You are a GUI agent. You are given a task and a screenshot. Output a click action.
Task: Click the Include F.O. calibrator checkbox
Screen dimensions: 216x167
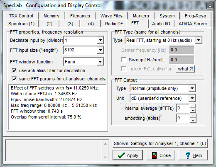pos(124,69)
